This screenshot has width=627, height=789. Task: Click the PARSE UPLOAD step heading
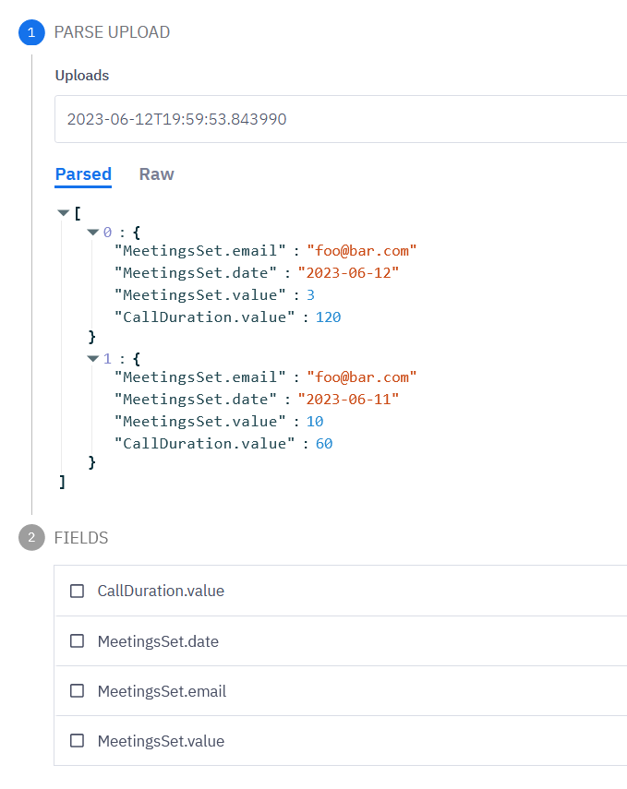pyautogui.click(x=112, y=32)
